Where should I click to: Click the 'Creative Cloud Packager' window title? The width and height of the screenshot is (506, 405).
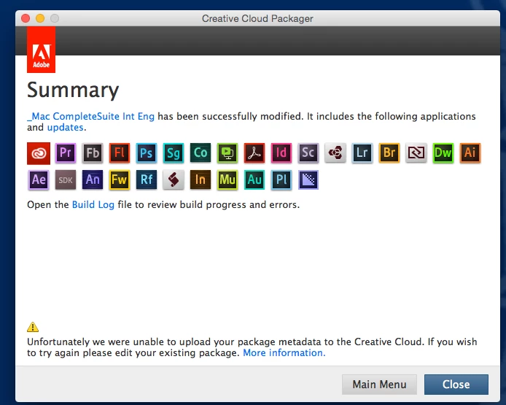tap(257, 18)
